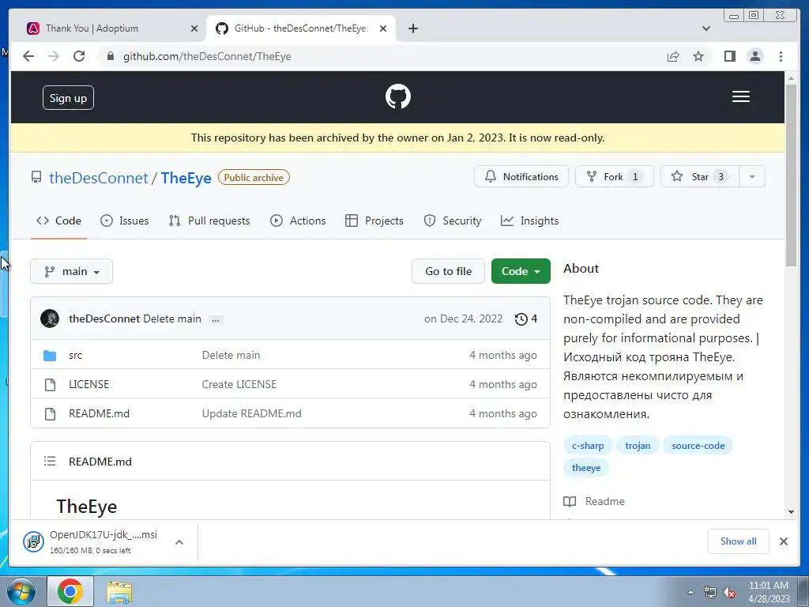Open the hamburger navigation menu
The image size is (809, 607).
[740, 96]
